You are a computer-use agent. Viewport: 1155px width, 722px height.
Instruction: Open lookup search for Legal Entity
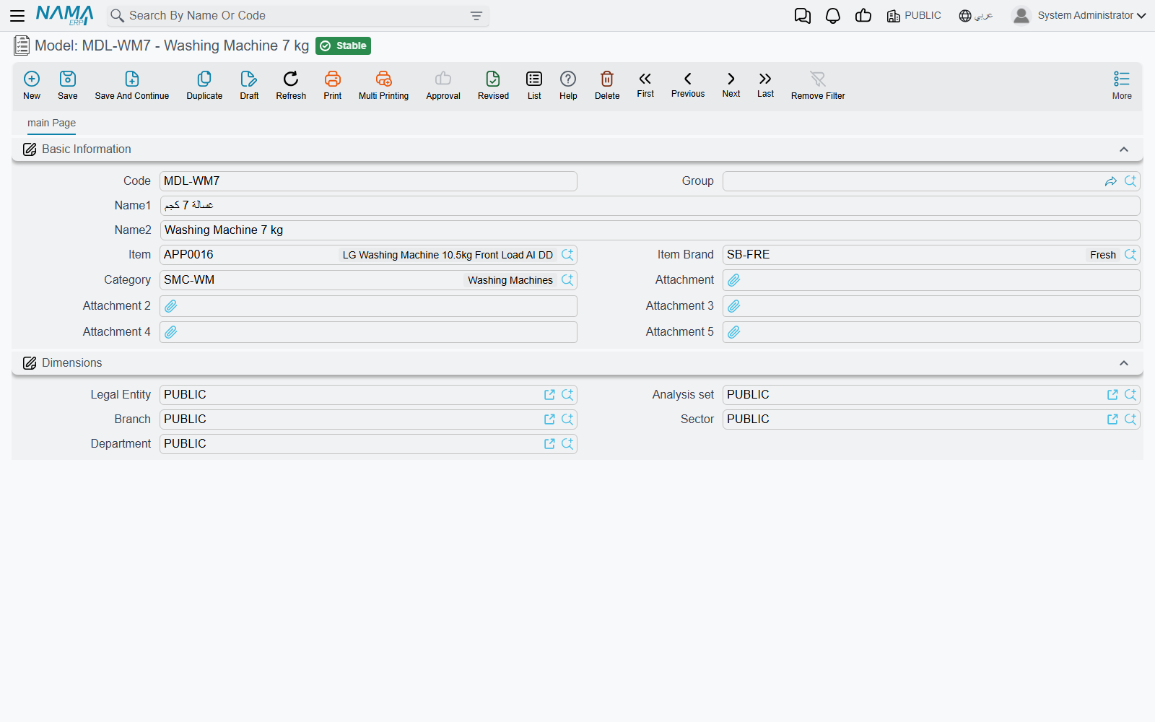tap(567, 395)
